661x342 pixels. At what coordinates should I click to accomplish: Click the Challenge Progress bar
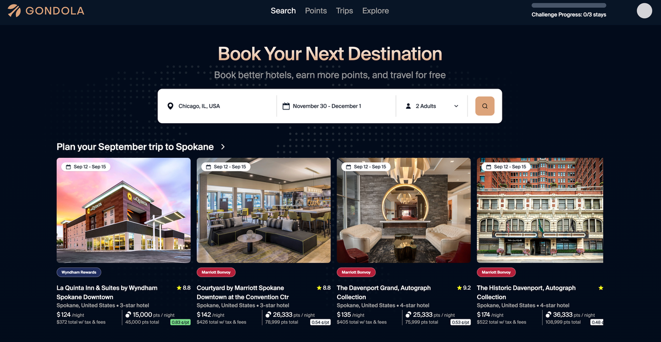[569, 5]
